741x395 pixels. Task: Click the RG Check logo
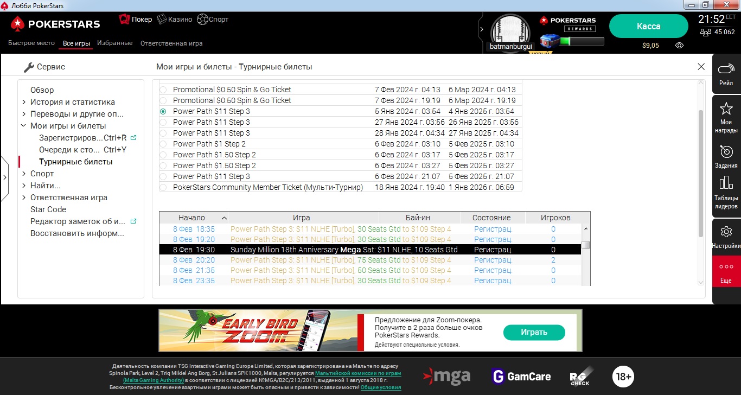tap(582, 376)
